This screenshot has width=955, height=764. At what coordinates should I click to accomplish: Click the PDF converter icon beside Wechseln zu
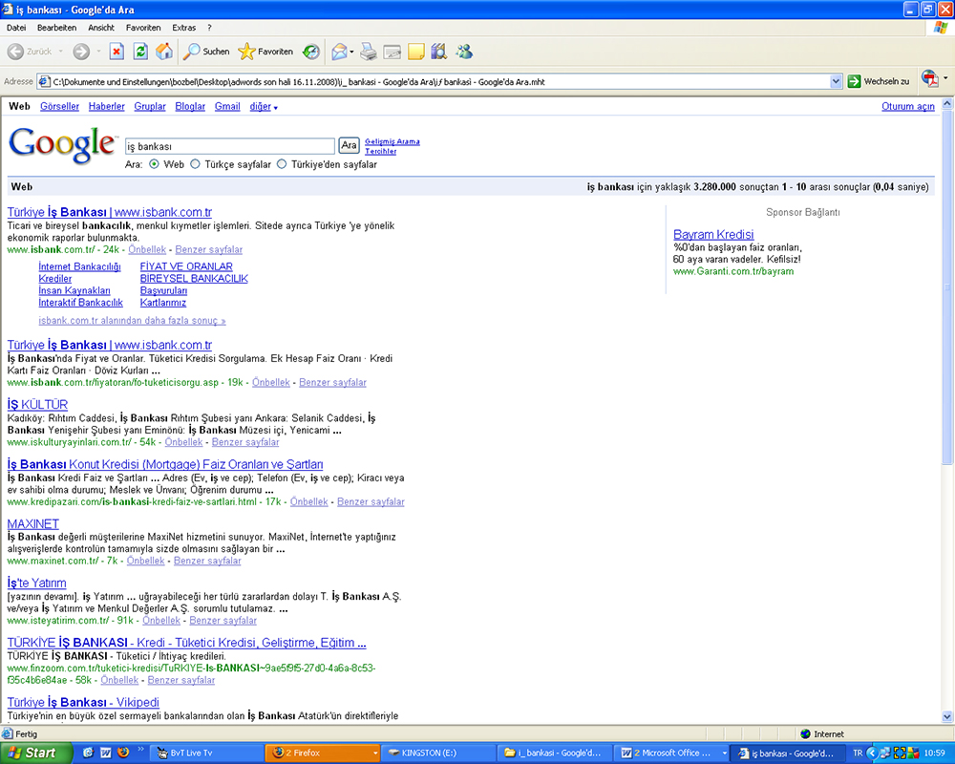click(x=929, y=78)
